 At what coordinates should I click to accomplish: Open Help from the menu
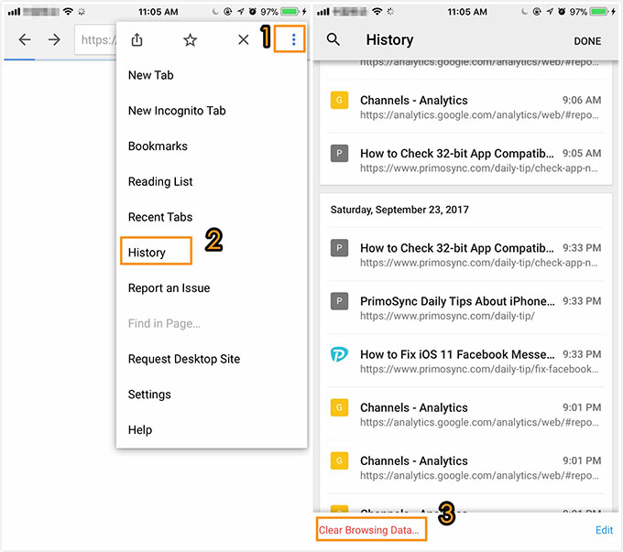point(140,429)
